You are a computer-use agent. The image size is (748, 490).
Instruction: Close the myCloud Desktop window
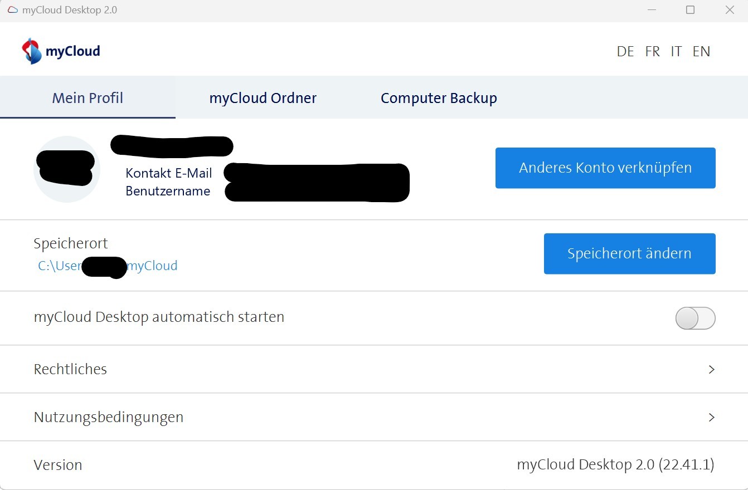(x=729, y=10)
